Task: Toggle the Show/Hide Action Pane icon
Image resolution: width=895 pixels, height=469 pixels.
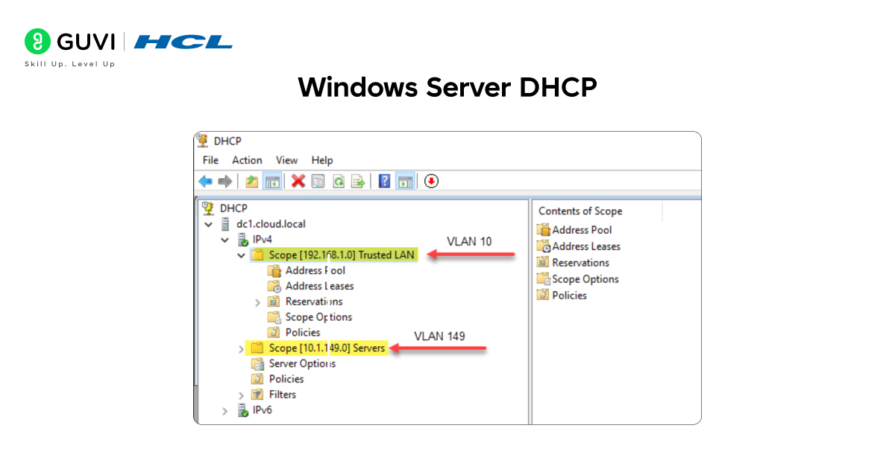Action: (x=403, y=181)
